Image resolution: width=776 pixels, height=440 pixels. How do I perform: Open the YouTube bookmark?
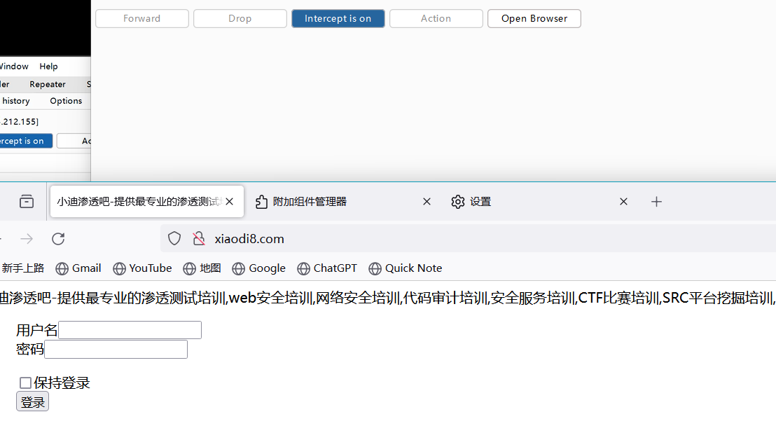[x=143, y=268]
